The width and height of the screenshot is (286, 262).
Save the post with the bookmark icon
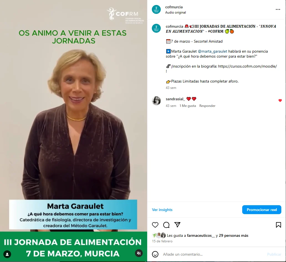pyautogui.click(x=278, y=225)
